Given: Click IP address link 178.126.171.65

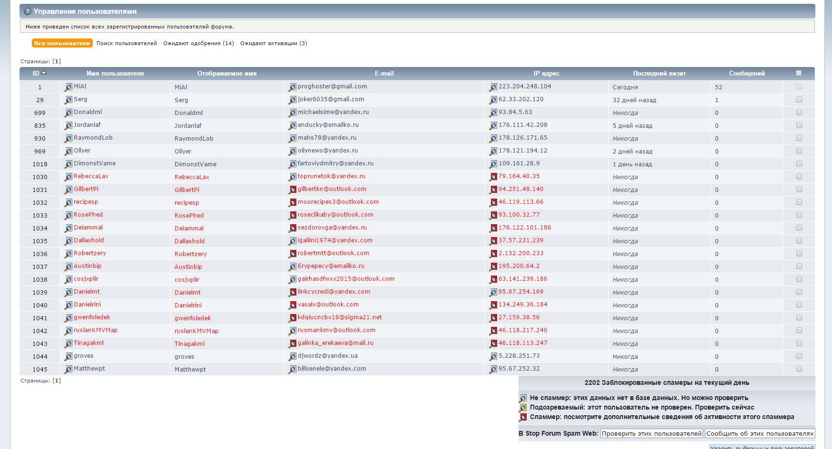Looking at the screenshot, I should point(523,138).
